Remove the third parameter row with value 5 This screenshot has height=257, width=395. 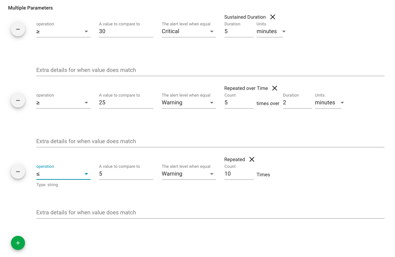pyautogui.click(x=18, y=172)
